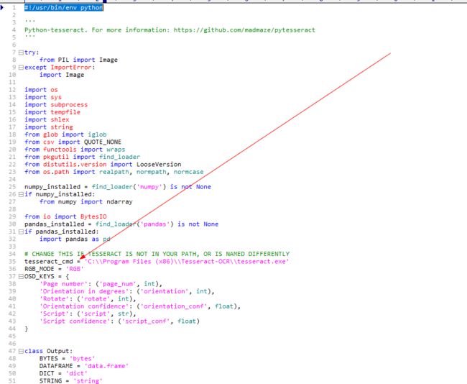Click the selected shebang '#!/usr/bin/env python' text

point(64,7)
